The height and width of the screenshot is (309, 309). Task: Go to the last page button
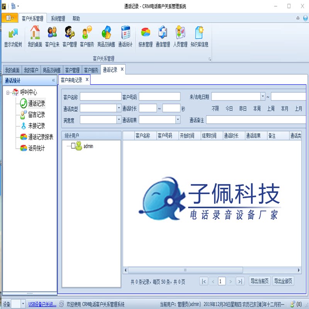[x=240, y=281]
